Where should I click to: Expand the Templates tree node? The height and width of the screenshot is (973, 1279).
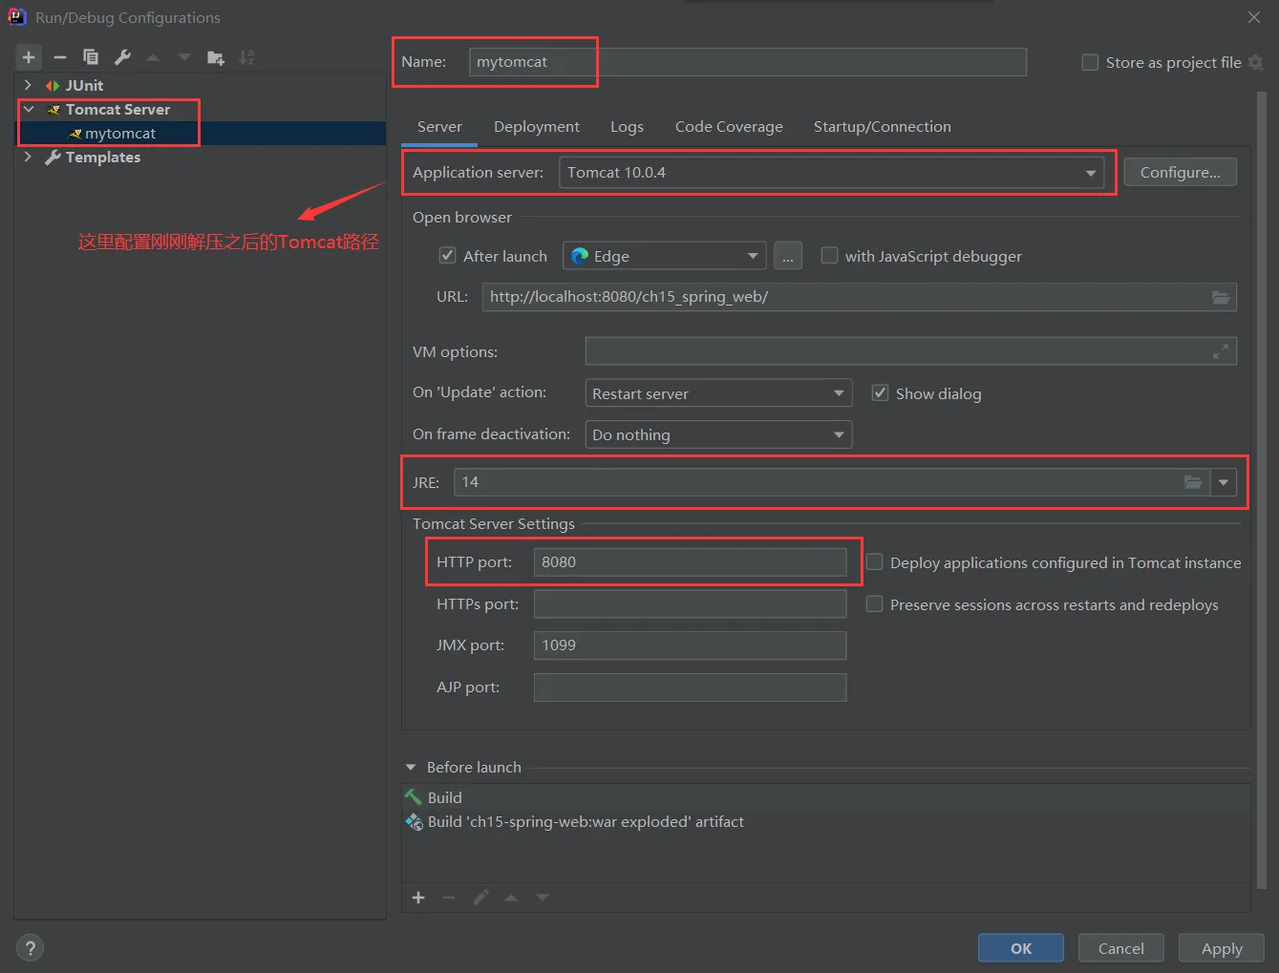[x=28, y=158]
